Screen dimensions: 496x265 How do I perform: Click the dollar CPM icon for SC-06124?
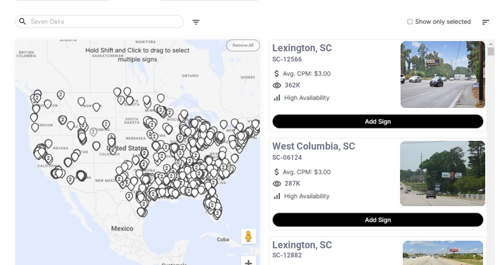click(x=277, y=172)
